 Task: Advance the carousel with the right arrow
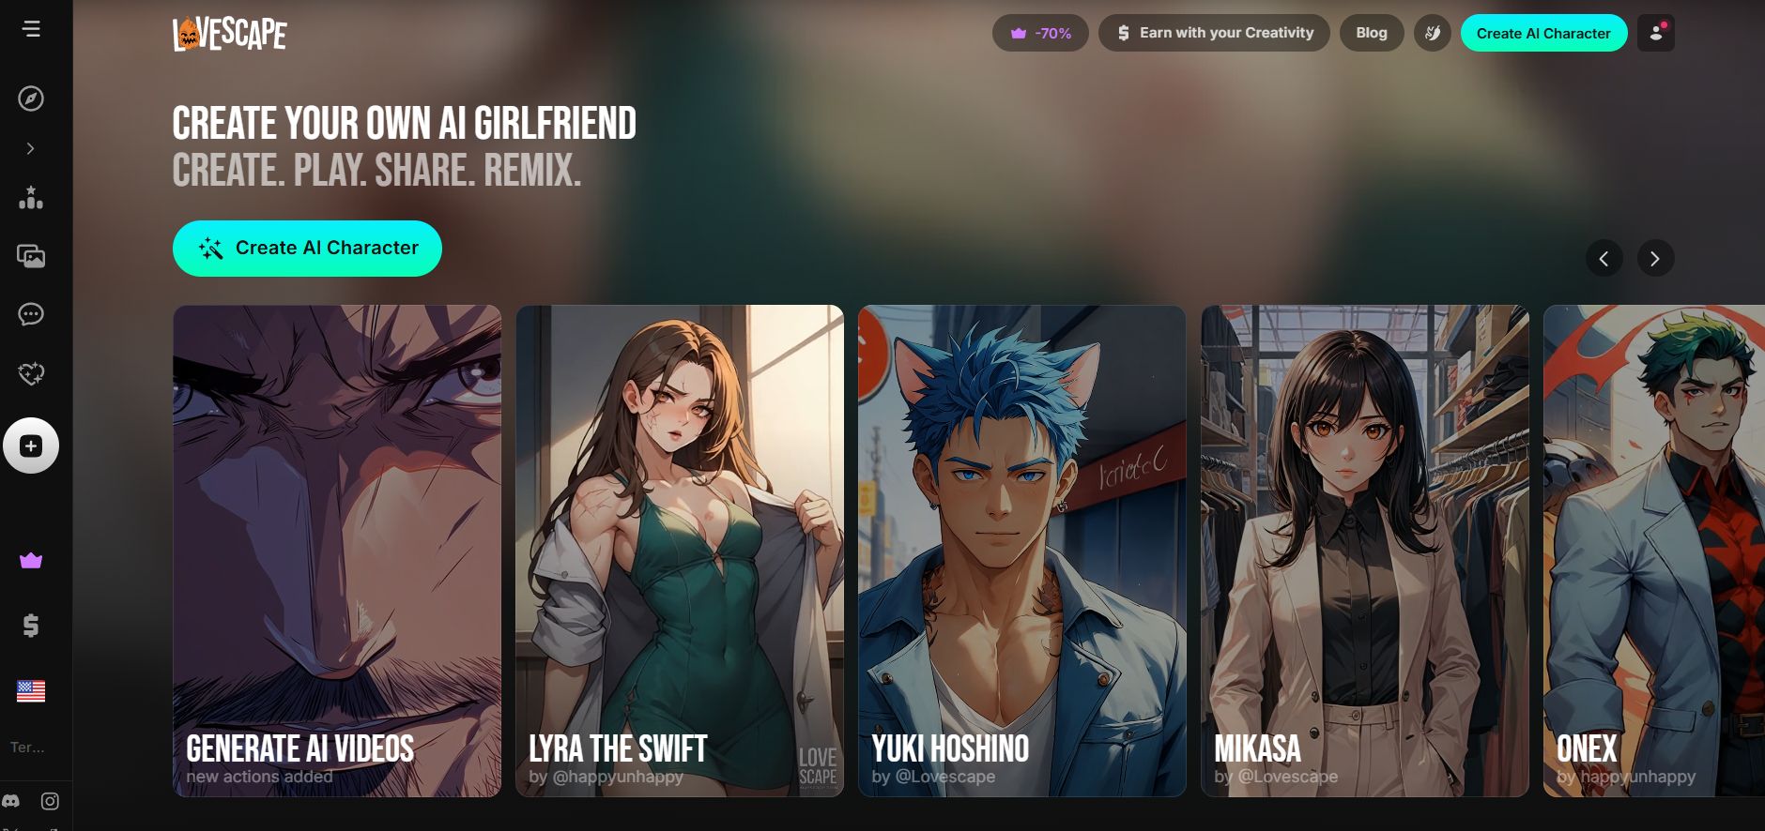point(1655,258)
